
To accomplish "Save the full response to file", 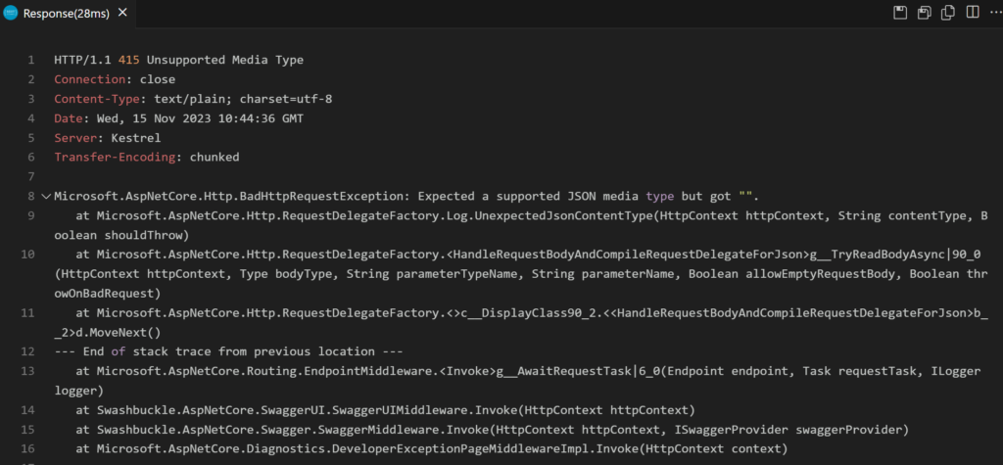I will point(900,12).
